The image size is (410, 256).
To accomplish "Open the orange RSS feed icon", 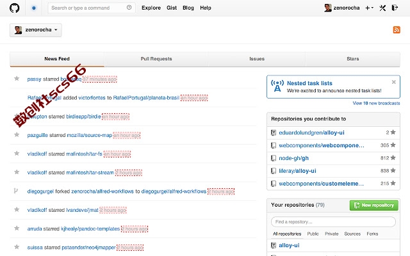I will [397, 30].
